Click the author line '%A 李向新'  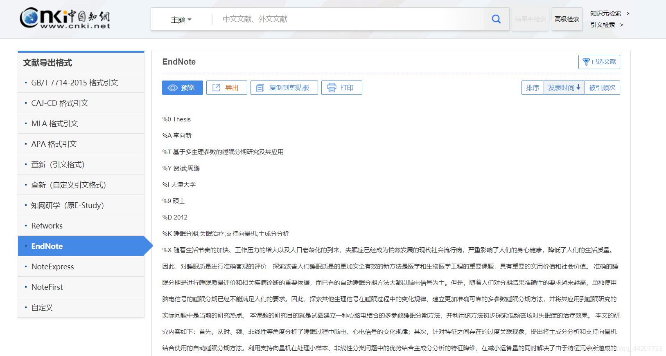click(x=177, y=136)
